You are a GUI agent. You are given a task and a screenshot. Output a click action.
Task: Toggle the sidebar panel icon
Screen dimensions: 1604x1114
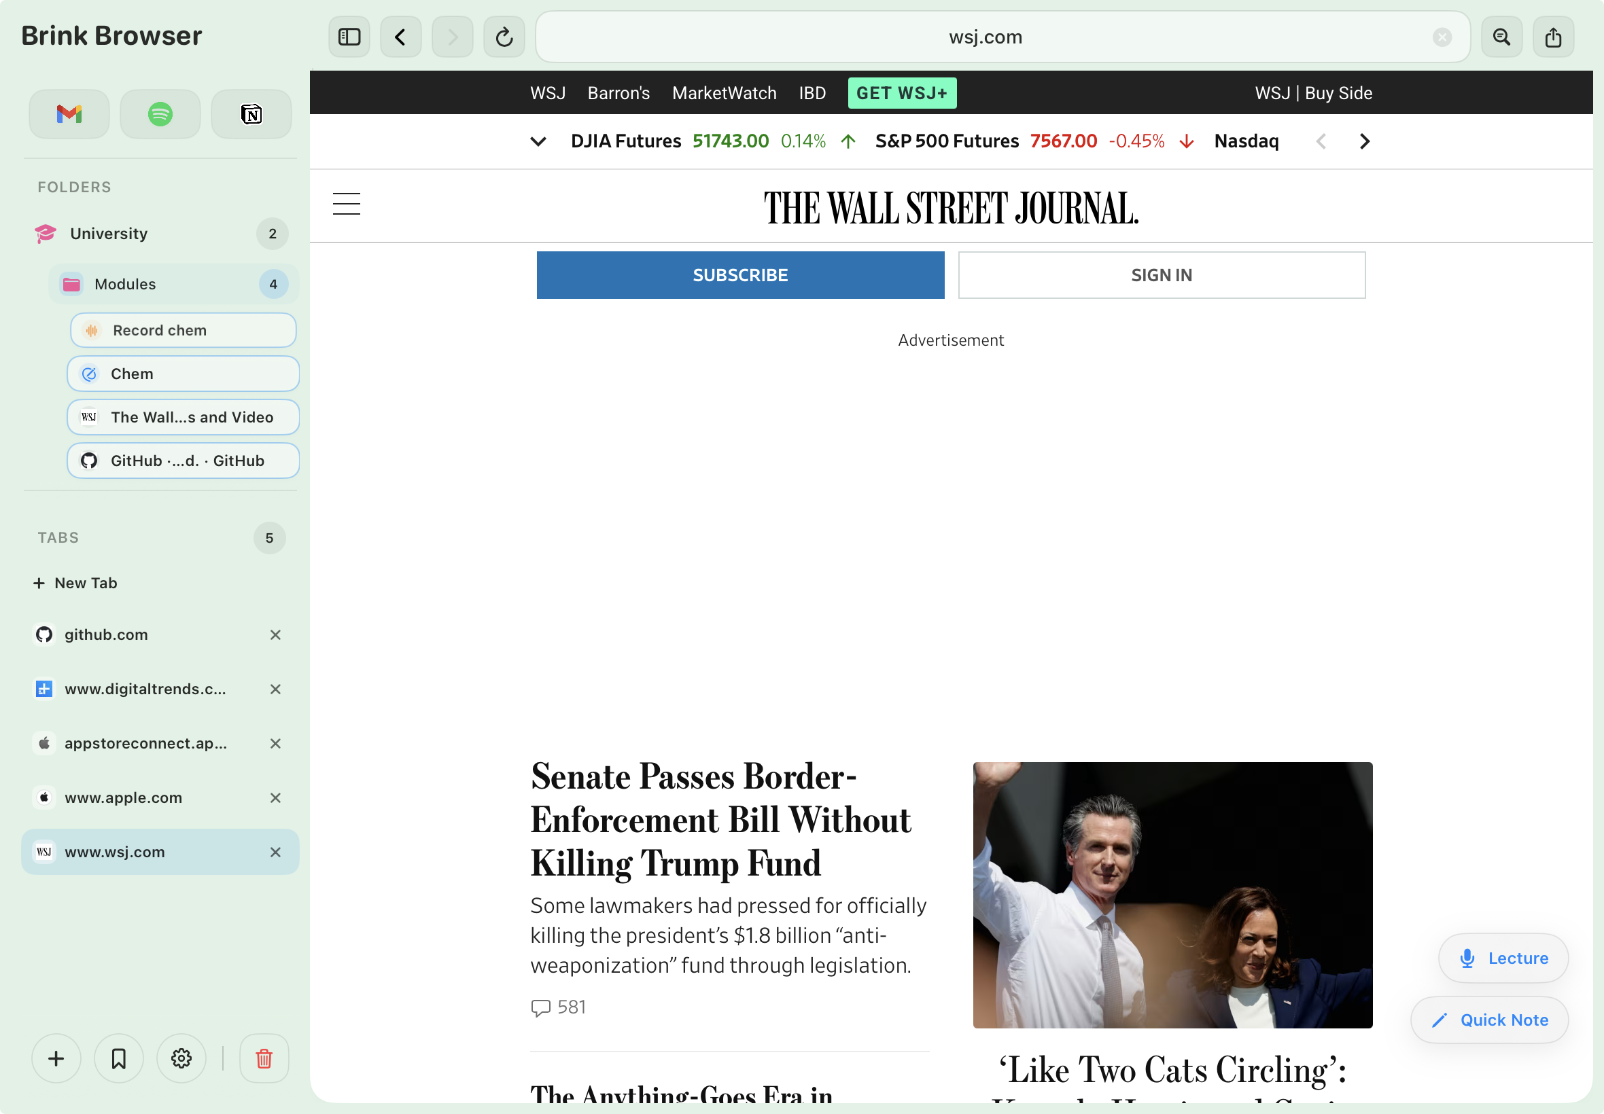tap(349, 37)
